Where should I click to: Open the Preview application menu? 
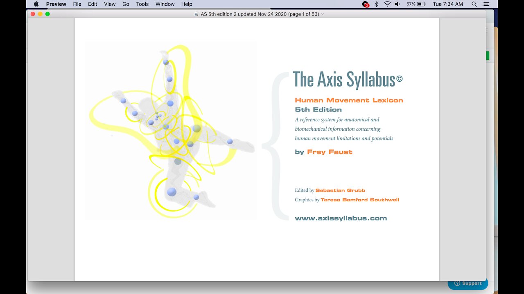56,4
